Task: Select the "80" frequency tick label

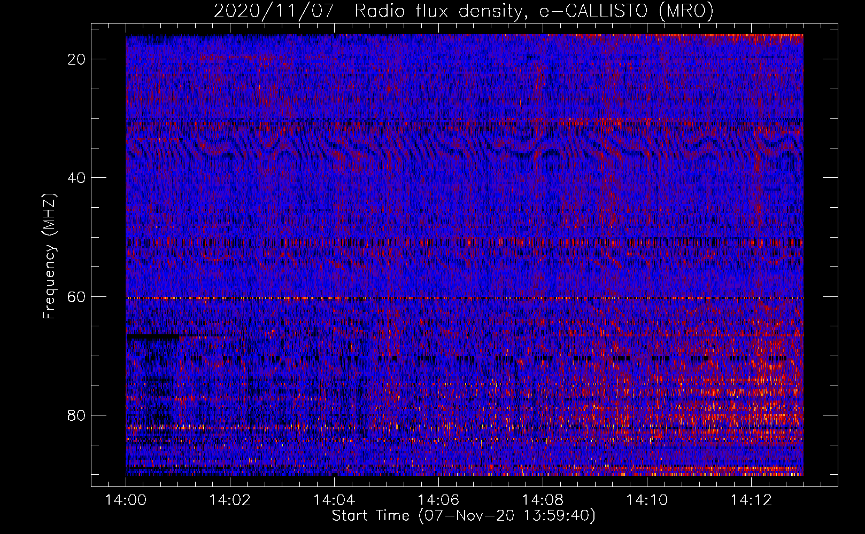Action: (77, 415)
